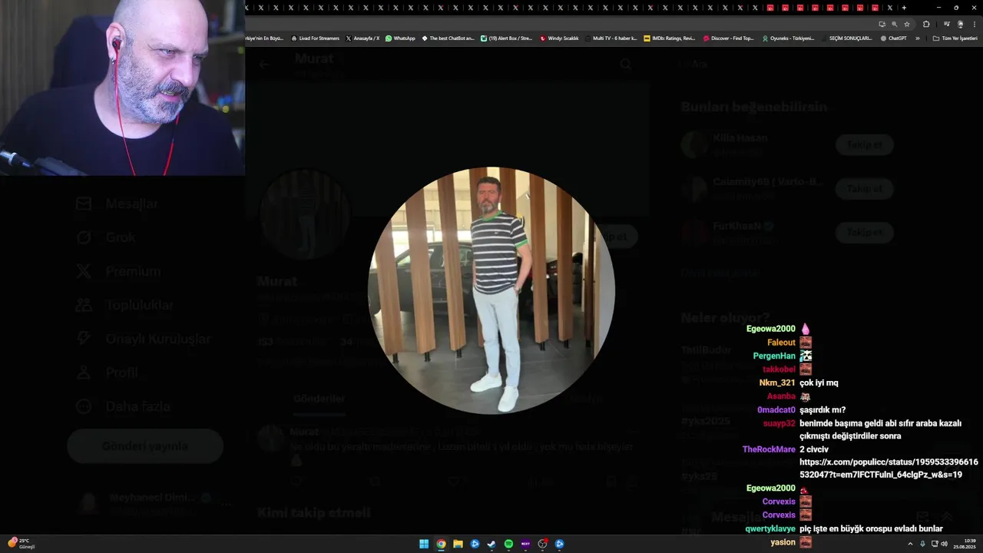
Task: Follow Kilis Hasan with Takip et
Action: pyautogui.click(x=864, y=144)
